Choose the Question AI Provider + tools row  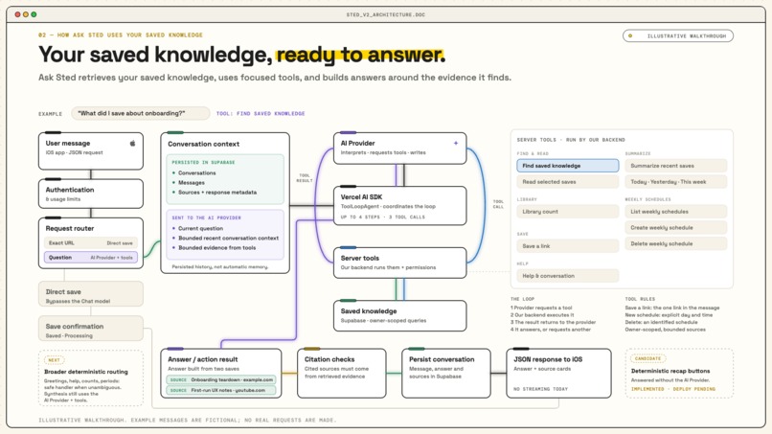point(91,257)
